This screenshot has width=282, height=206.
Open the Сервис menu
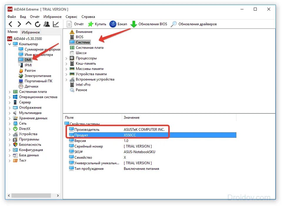tap(71, 17)
